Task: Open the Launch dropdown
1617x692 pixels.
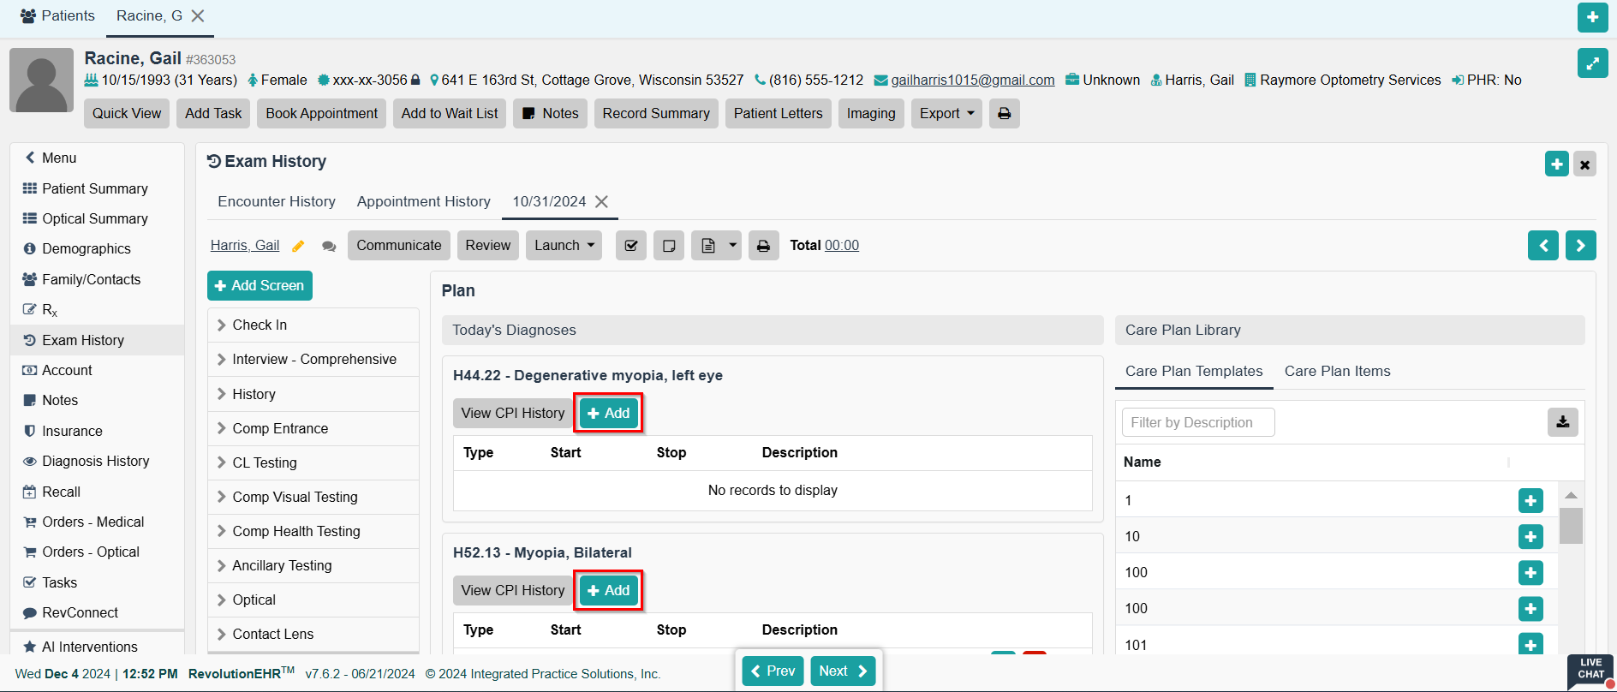Action: (x=564, y=246)
